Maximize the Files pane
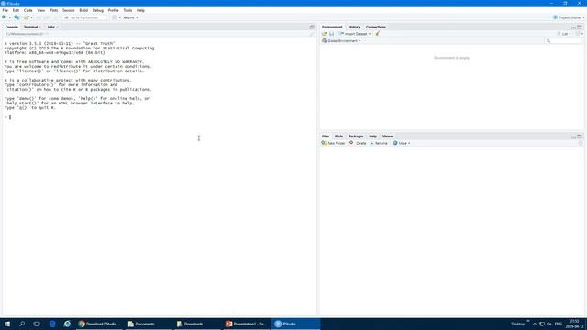Image resolution: width=587 pixels, height=330 pixels. (580, 137)
